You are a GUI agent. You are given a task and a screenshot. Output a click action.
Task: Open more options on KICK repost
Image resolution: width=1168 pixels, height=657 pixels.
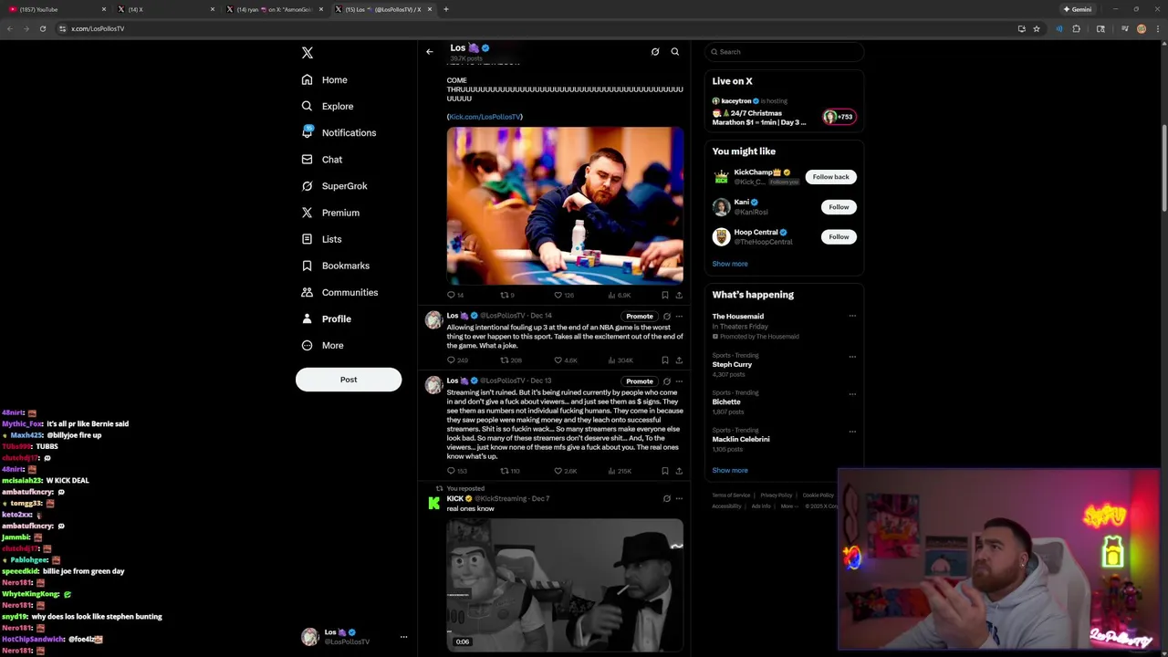click(x=679, y=499)
